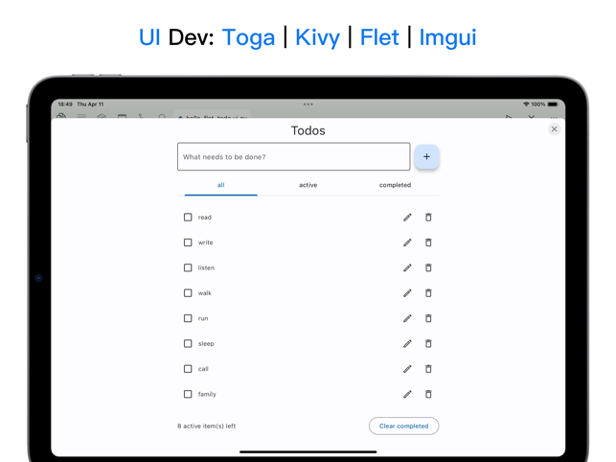Viewport: 616px width, 462px height.
Task: Click pencil icon next to 'sleep'
Action: (407, 344)
